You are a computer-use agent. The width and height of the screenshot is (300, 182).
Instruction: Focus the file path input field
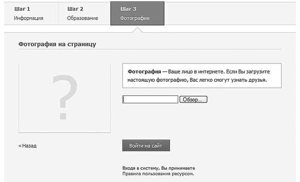[x=150, y=99]
